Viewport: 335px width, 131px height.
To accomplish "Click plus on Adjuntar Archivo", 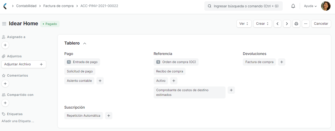I will 41,64.
